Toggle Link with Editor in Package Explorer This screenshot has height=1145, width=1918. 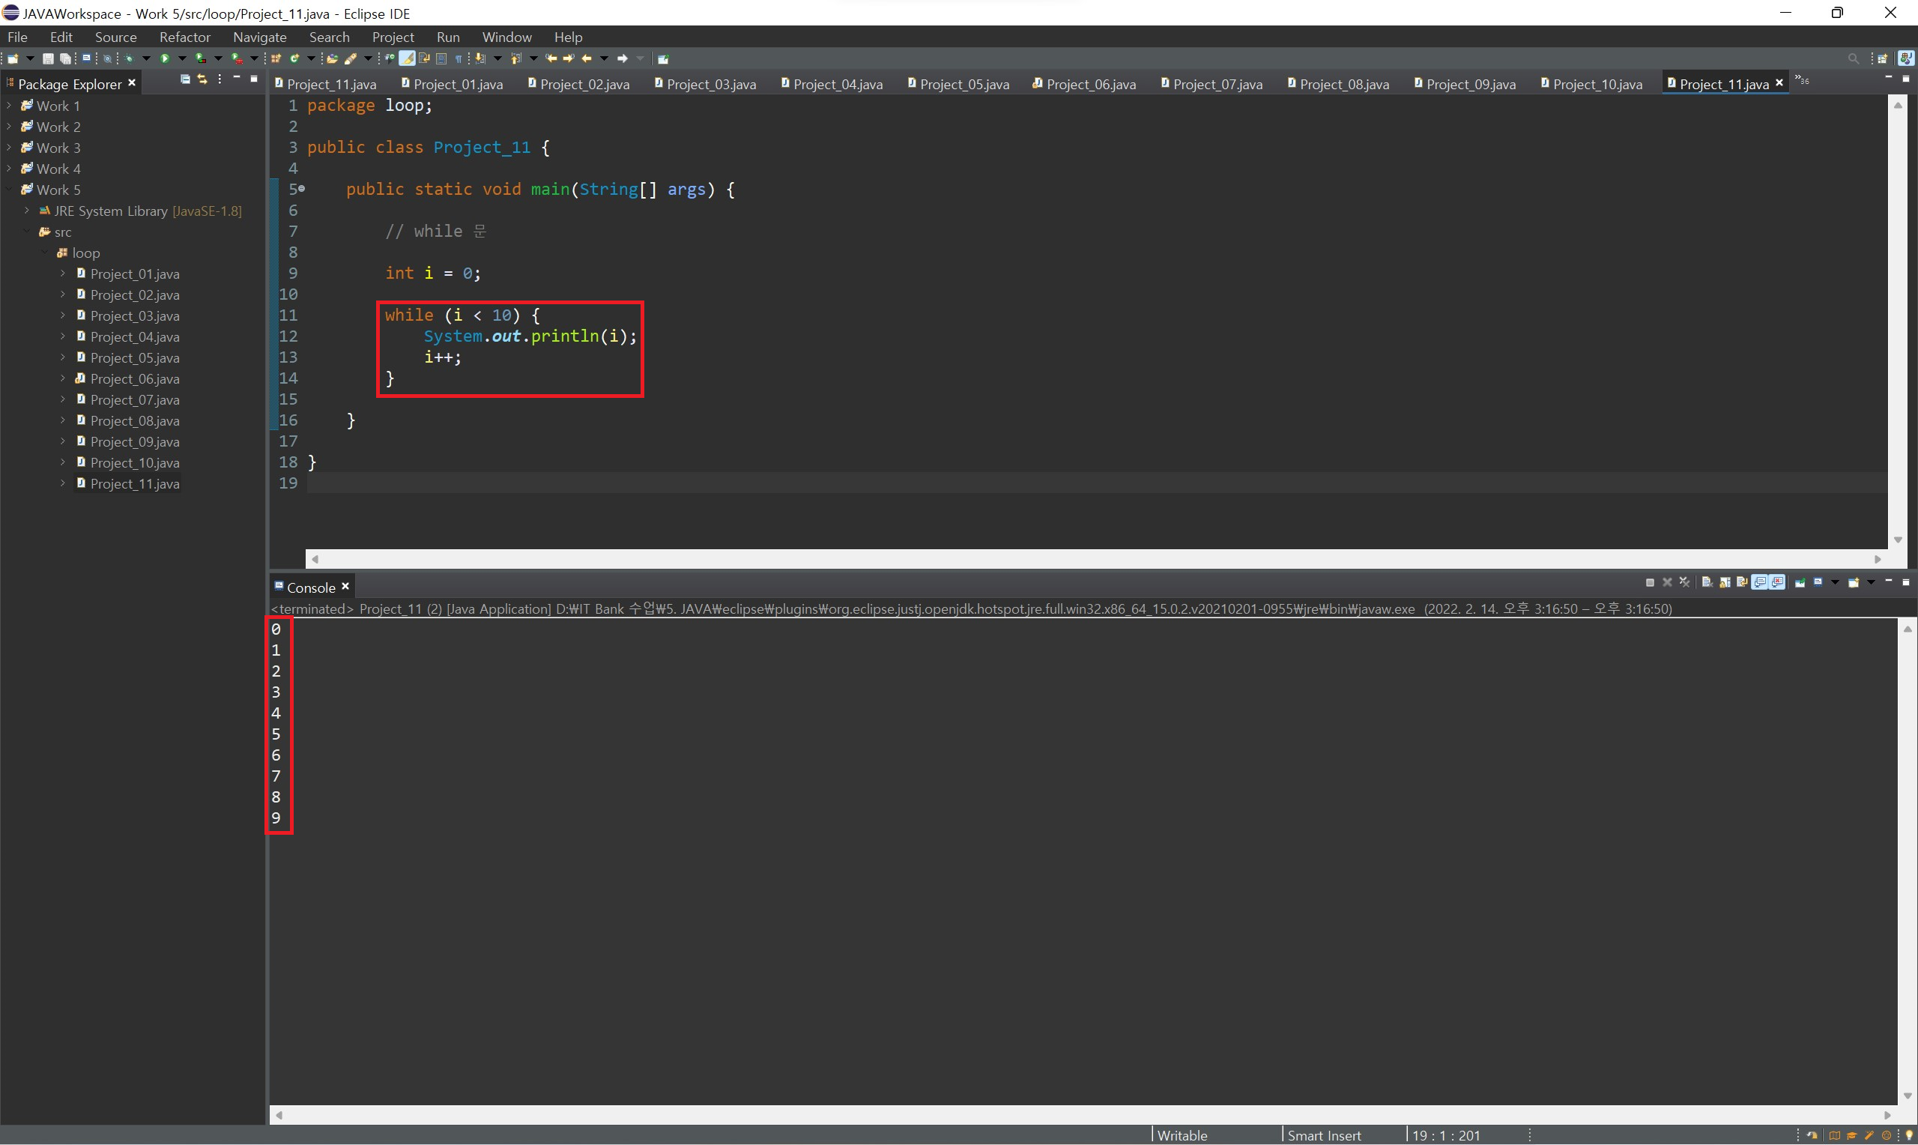(x=202, y=79)
